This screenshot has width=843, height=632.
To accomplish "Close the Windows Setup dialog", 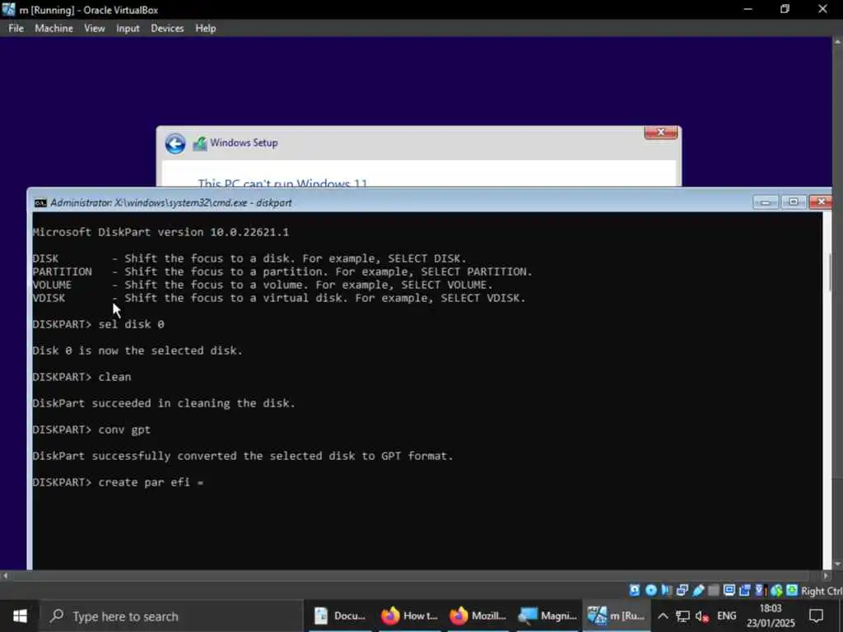I will tap(661, 132).
